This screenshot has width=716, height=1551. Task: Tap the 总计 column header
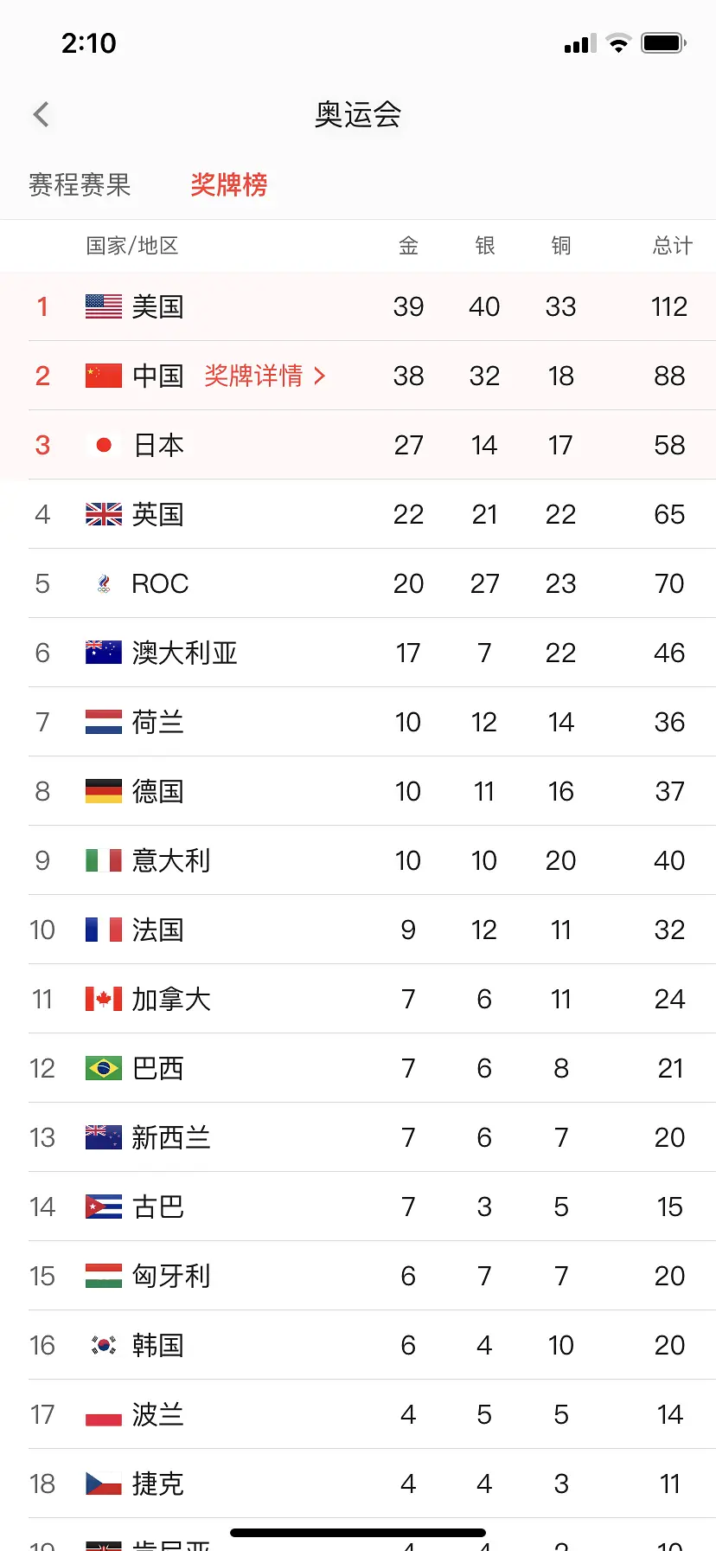click(x=672, y=246)
